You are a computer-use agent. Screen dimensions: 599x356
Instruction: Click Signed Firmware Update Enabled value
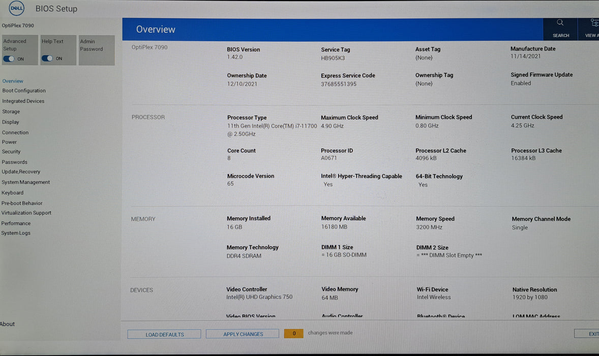tap(521, 83)
